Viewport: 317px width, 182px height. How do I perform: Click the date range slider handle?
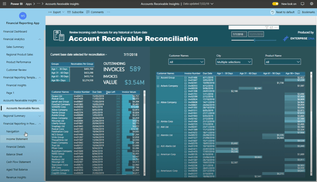click(x=254, y=40)
